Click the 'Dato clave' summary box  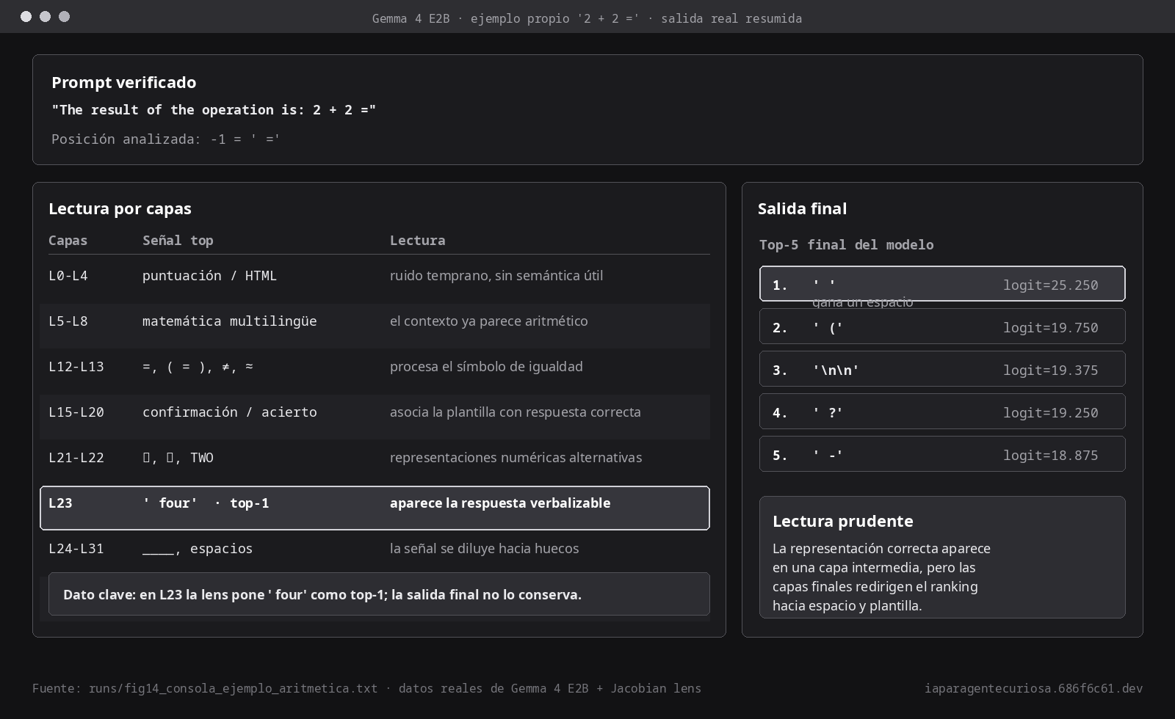pos(379,594)
